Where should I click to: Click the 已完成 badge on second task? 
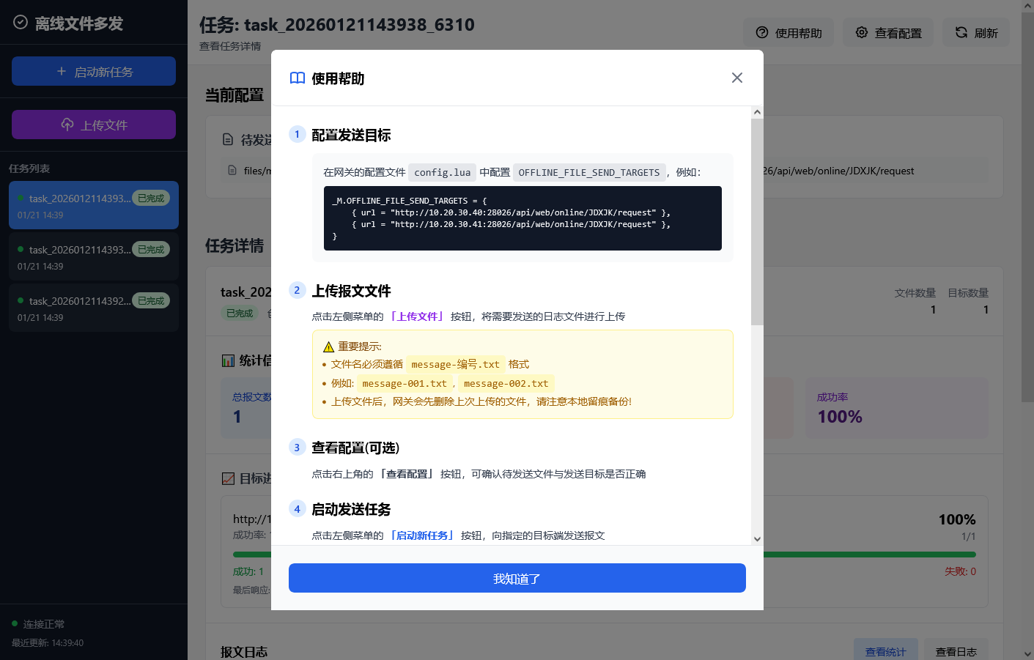151,249
